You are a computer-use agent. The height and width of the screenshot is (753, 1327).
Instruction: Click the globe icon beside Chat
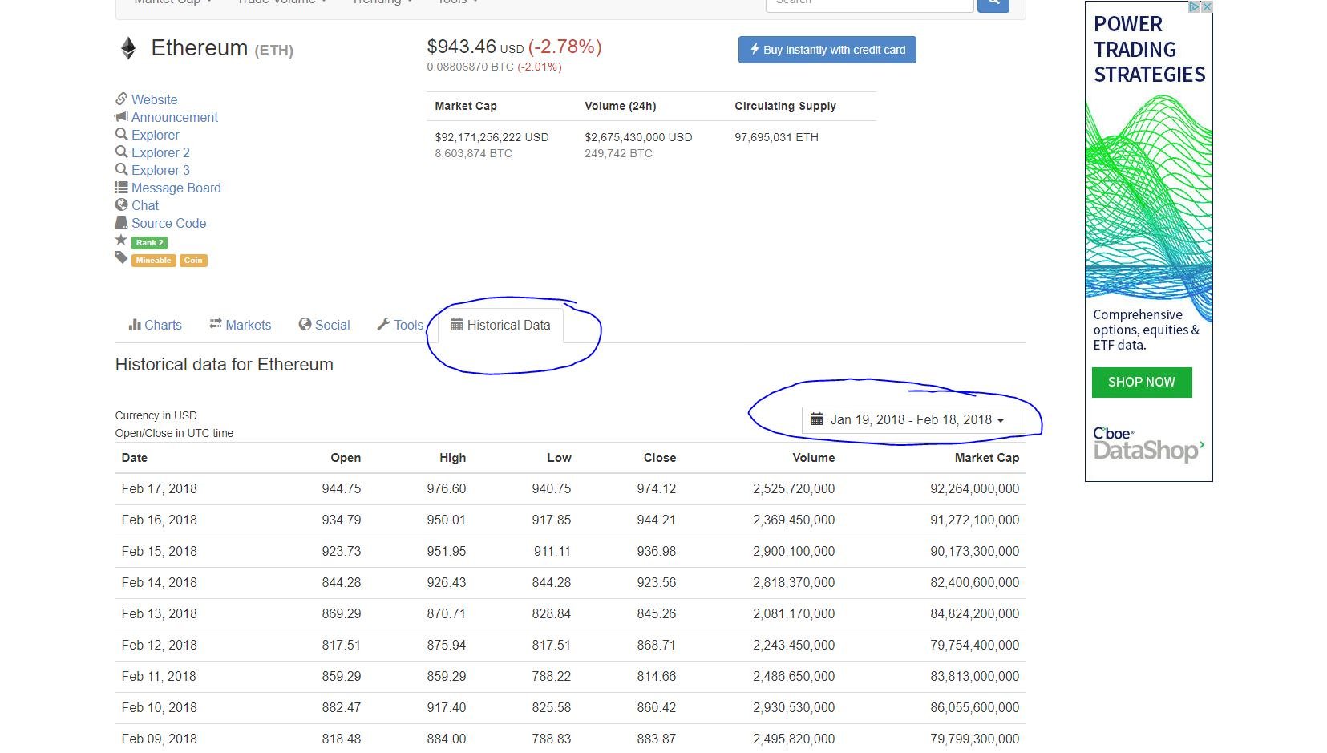pyautogui.click(x=121, y=204)
